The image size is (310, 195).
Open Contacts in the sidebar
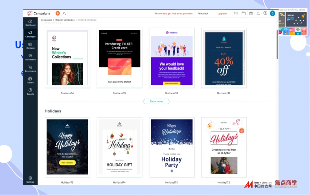pos(30,46)
